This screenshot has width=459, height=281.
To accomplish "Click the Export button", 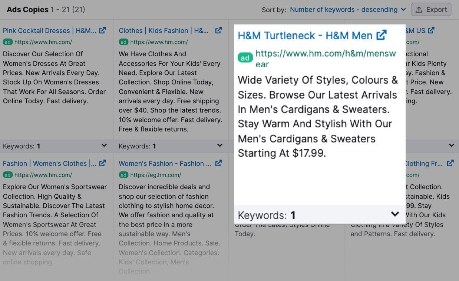I will 431,10.
